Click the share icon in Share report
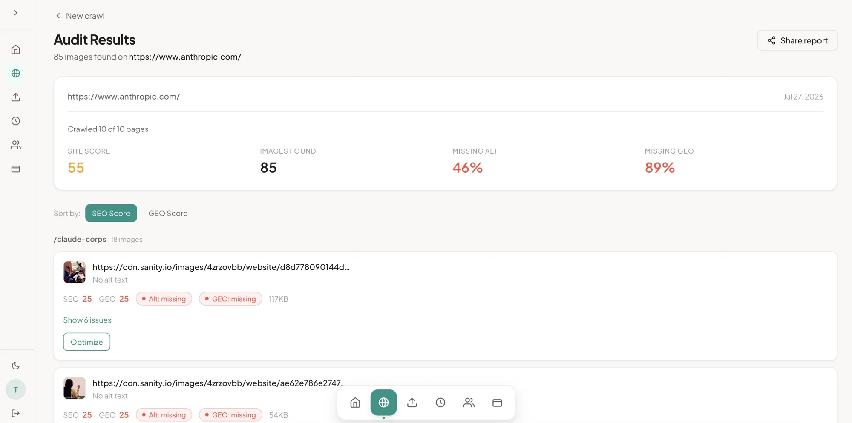852x423 pixels. (x=771, y=40)
